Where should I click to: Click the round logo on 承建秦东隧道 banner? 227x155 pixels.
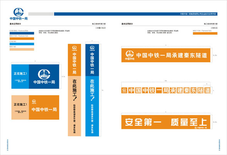(130, 55)
